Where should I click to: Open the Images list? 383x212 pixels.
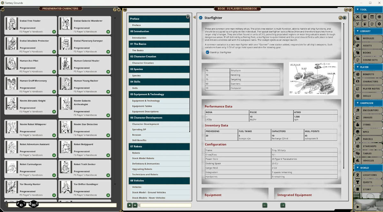(x=368, y=117)
